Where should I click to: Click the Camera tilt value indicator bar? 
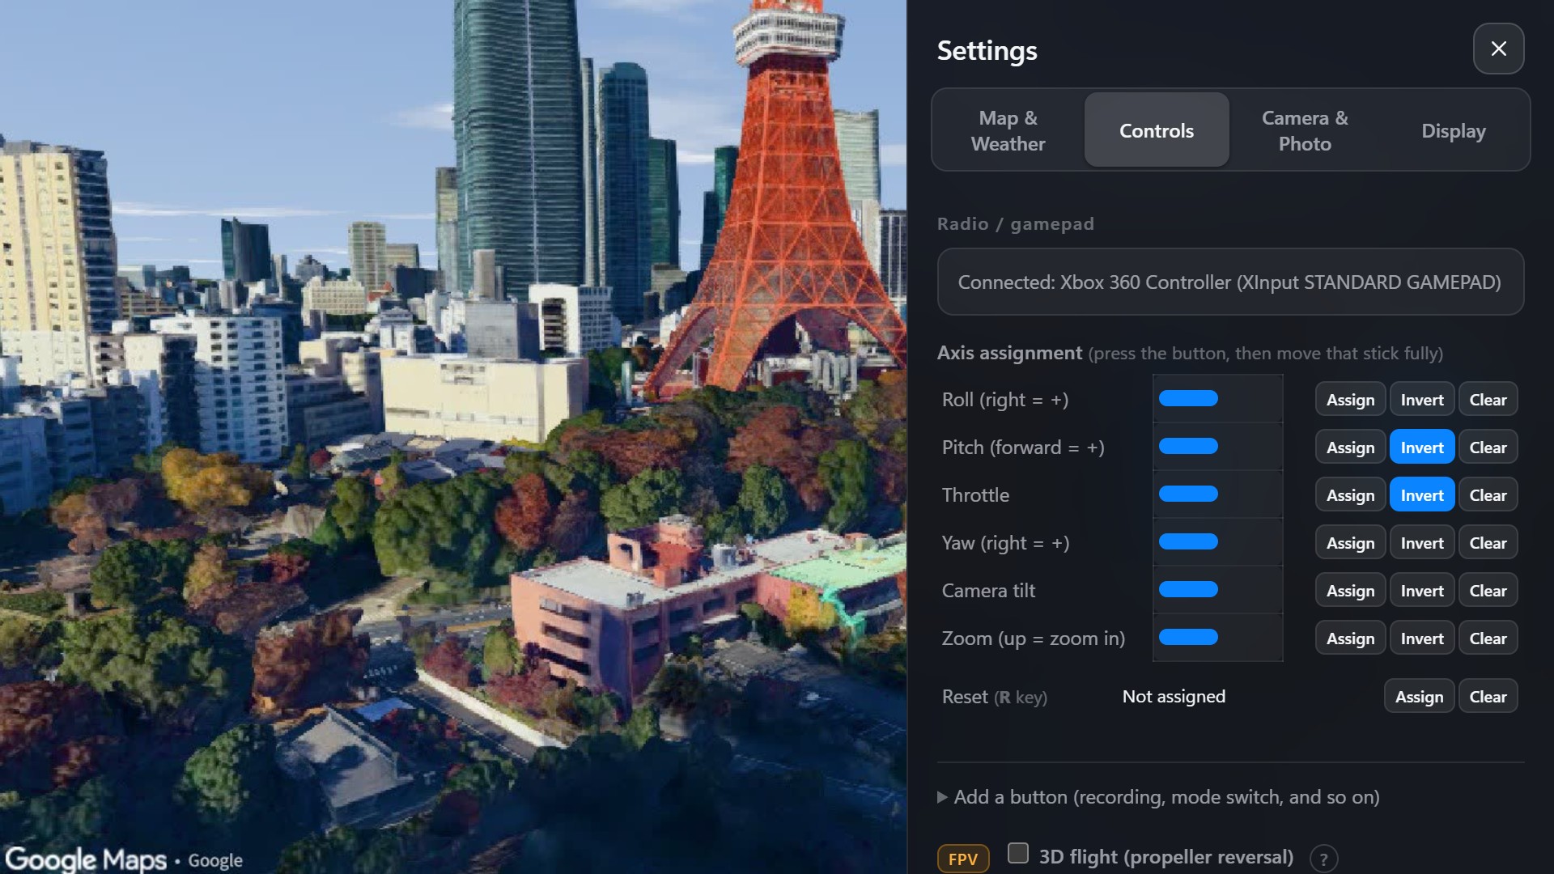[x=1218, y=589]
